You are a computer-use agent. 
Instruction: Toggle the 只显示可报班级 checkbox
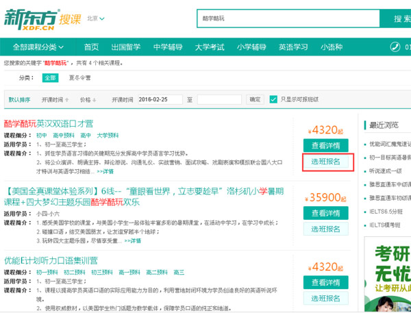[x=274, y=99]
